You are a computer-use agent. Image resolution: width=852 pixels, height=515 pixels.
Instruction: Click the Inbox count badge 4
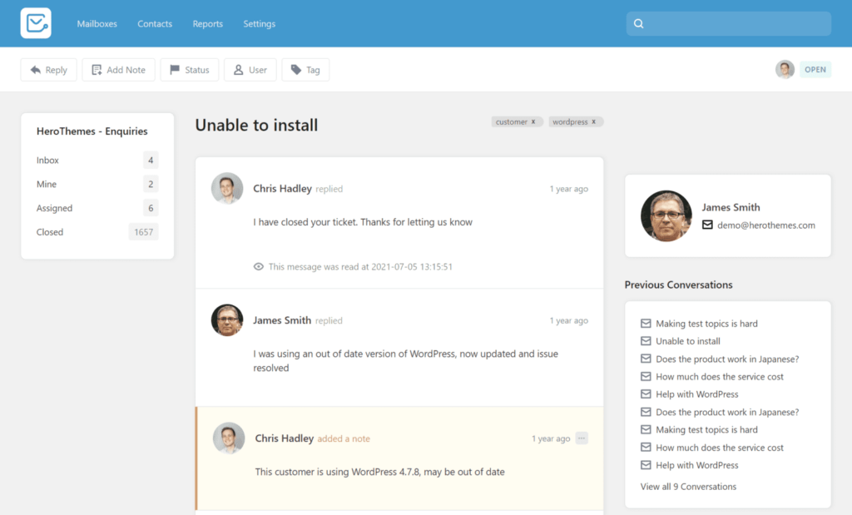point(151,161)
